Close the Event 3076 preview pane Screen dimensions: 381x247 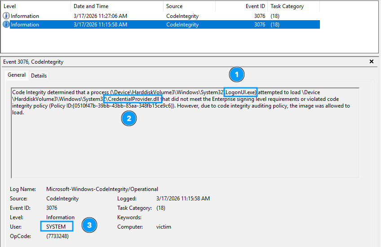coord(372,61)
